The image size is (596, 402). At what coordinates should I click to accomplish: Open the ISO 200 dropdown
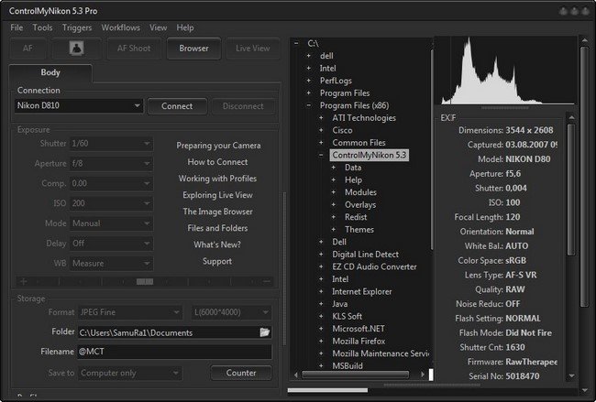point(111,203)
